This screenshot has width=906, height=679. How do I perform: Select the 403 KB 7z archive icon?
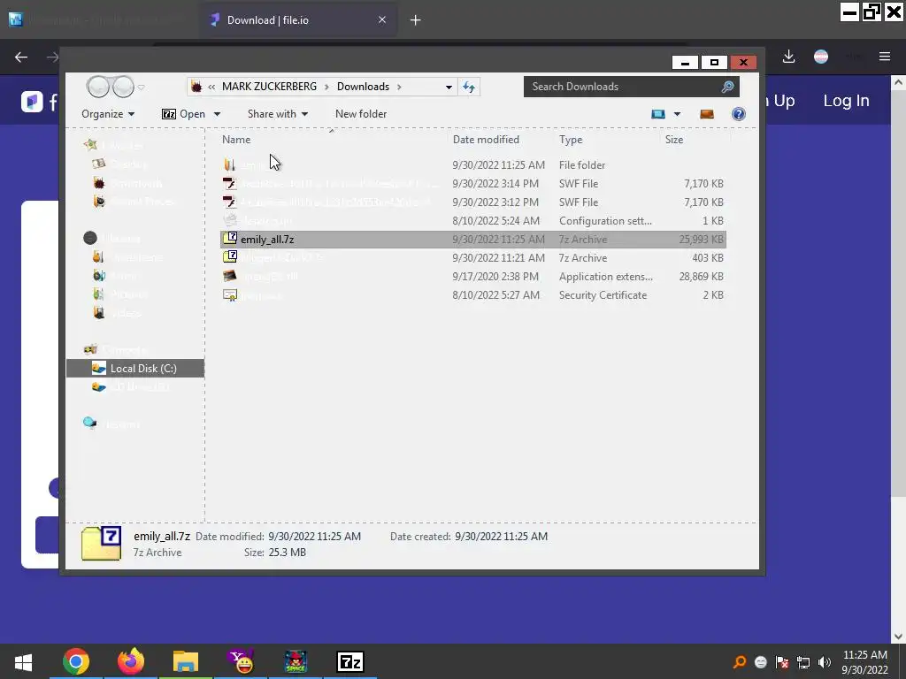[230, 257]
